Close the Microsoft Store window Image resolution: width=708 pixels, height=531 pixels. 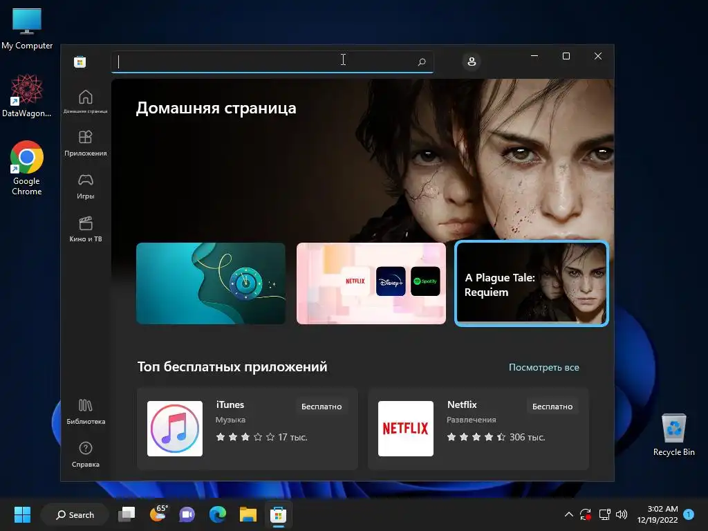point(598,56)
